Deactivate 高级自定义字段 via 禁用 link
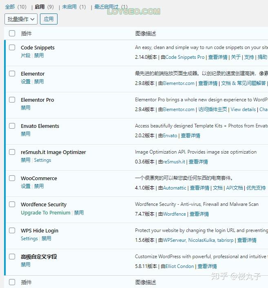 (26, 265)
